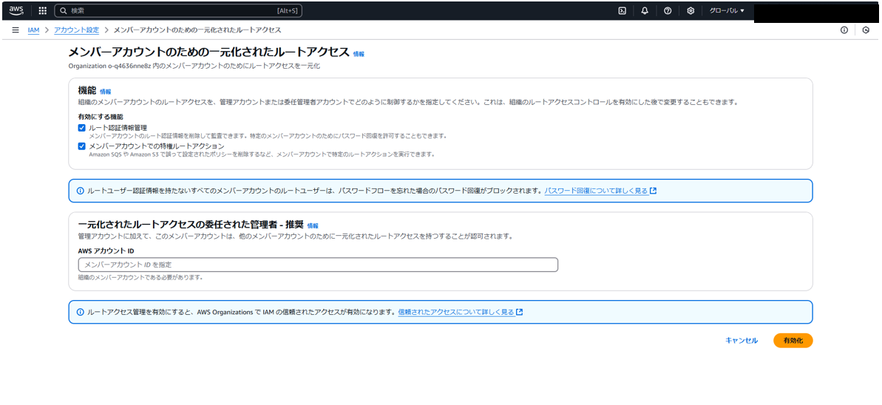Focus the top 検索 search box

pyautogui.click(x=178, y=10)
